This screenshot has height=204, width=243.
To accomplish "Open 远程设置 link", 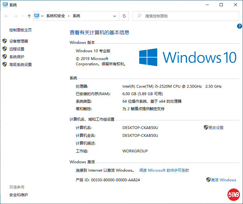I will [x=17, y=49].
